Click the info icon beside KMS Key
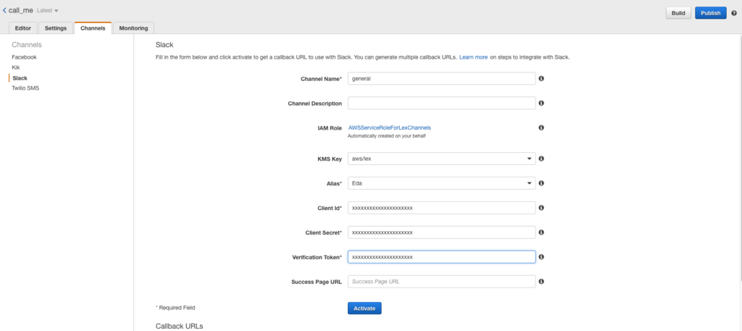The width and height of the screenshot is (742, 331). coord(541,159)
